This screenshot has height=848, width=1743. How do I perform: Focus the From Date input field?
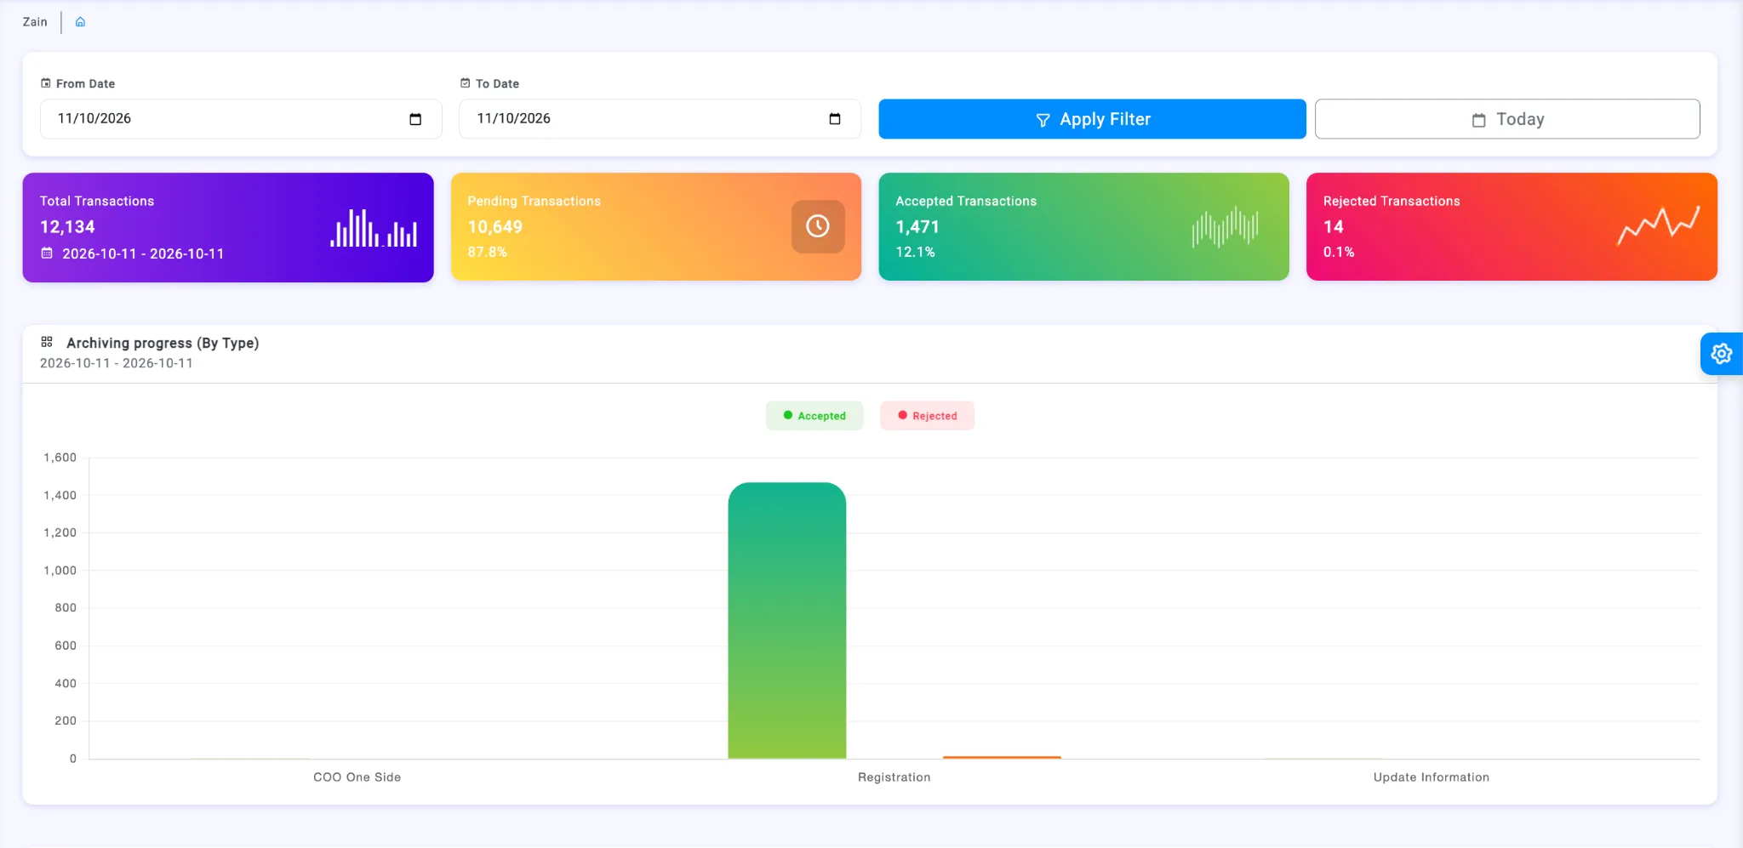pyautogui.click(x=241, y=119)
